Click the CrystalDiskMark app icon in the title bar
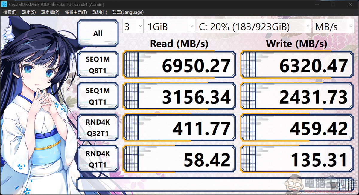This screenshot has width=359, height=195. [x=4, y=4]
